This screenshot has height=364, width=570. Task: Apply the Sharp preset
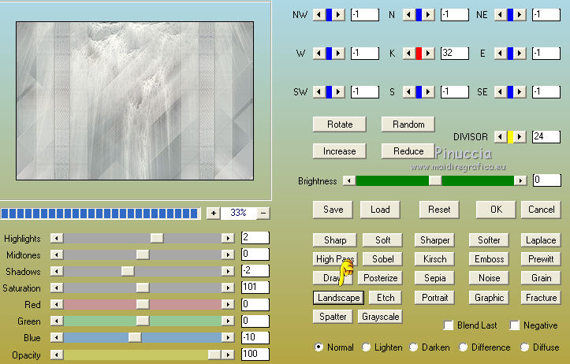coord(335,240)
